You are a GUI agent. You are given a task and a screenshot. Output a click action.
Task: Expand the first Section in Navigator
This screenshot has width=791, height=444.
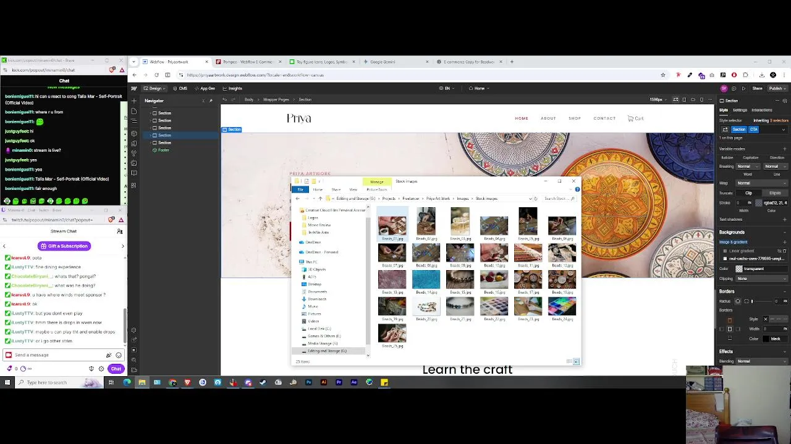coord(150,113)
